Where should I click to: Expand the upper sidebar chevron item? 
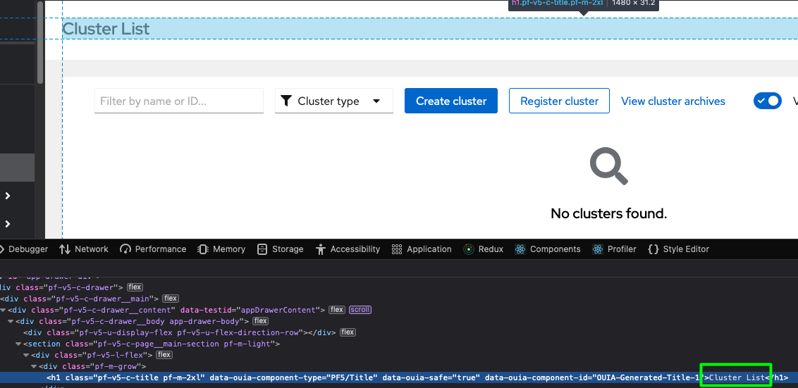click(x=8, y=196)
